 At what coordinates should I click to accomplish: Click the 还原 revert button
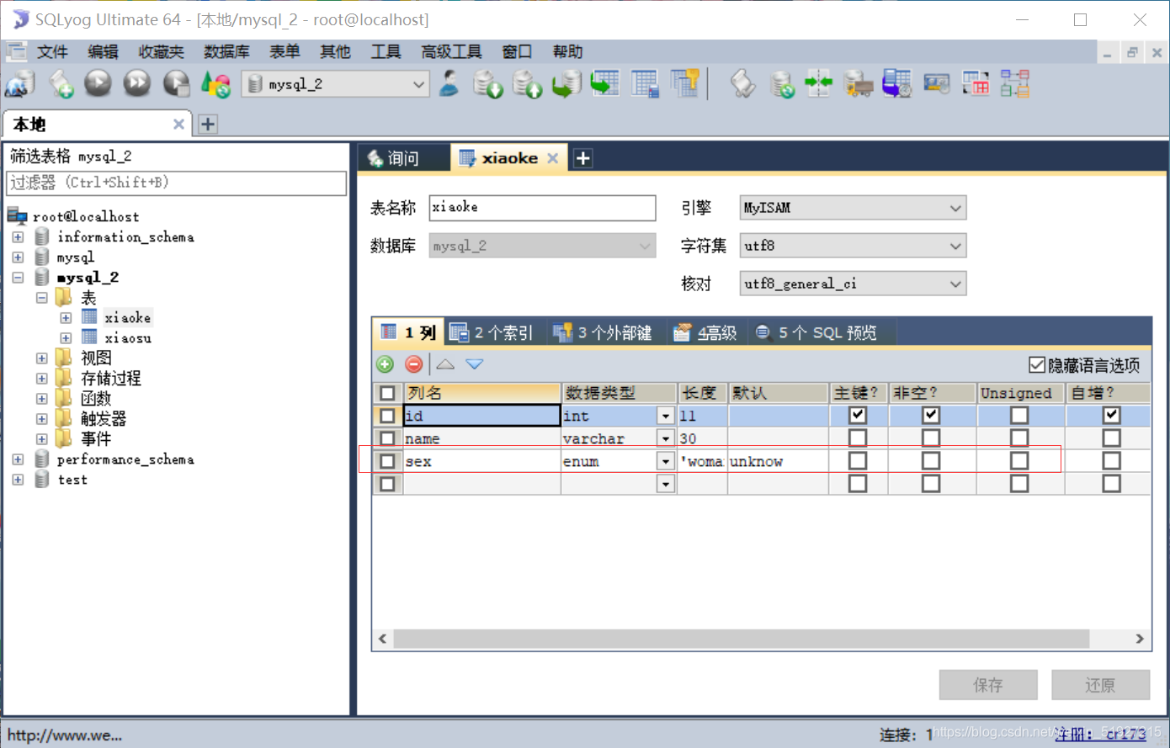point(1100,685)
